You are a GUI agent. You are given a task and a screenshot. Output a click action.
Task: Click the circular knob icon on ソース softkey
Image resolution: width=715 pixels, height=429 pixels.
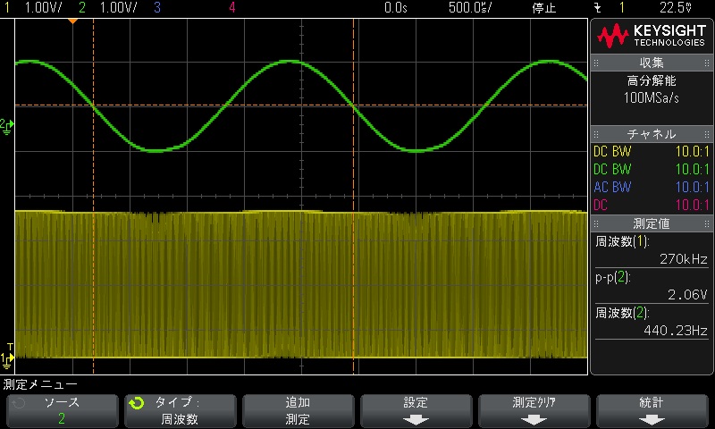(18, 403)
